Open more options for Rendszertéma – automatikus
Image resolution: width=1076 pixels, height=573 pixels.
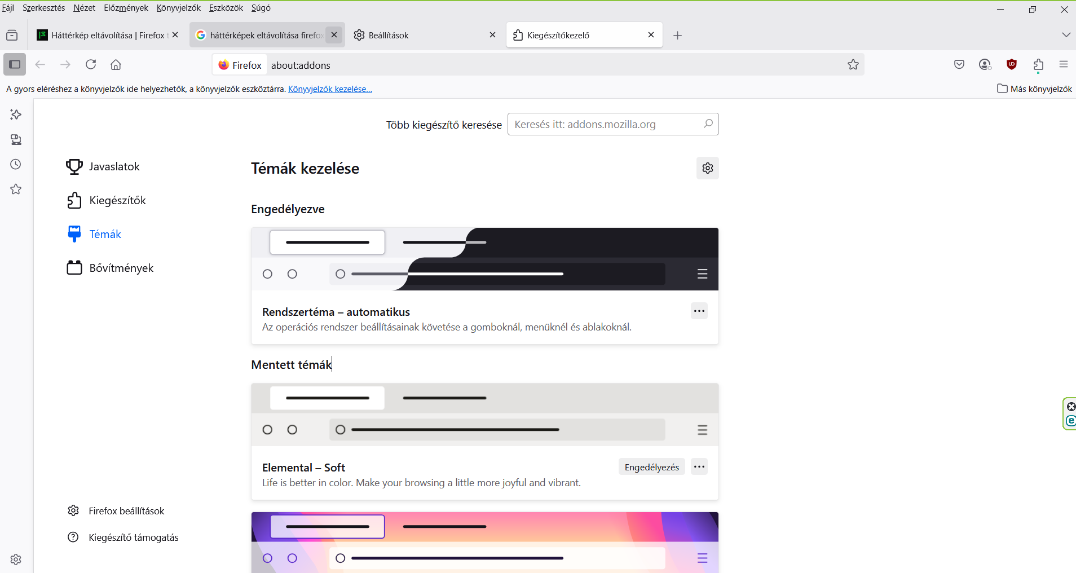(699, 311)
